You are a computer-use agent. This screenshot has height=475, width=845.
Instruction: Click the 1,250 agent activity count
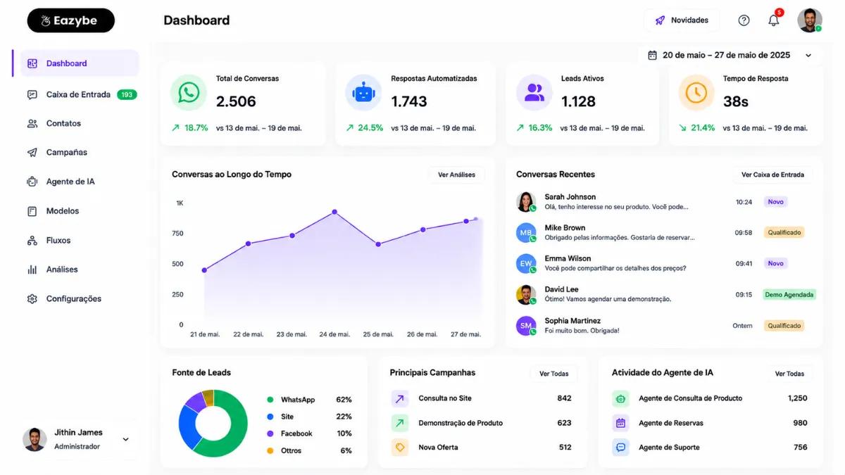tap(797, 398)
